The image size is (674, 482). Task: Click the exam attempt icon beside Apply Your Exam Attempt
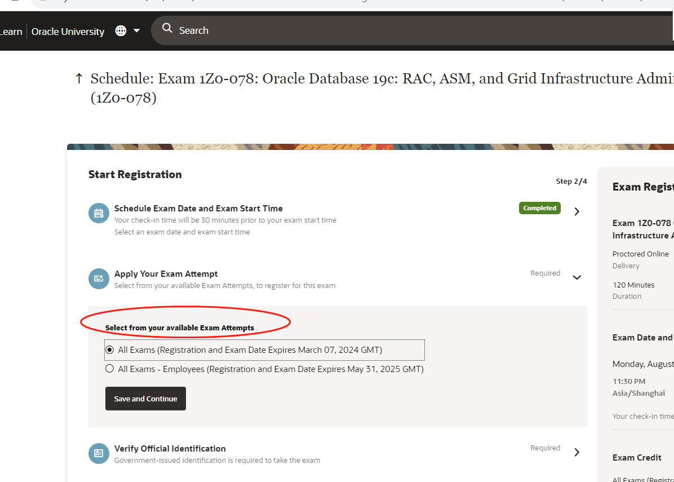(x=99, y=278)
